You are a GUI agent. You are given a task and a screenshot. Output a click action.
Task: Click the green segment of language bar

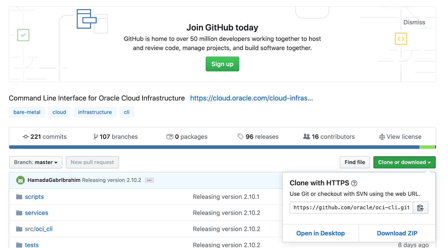(x=427, y=147)
